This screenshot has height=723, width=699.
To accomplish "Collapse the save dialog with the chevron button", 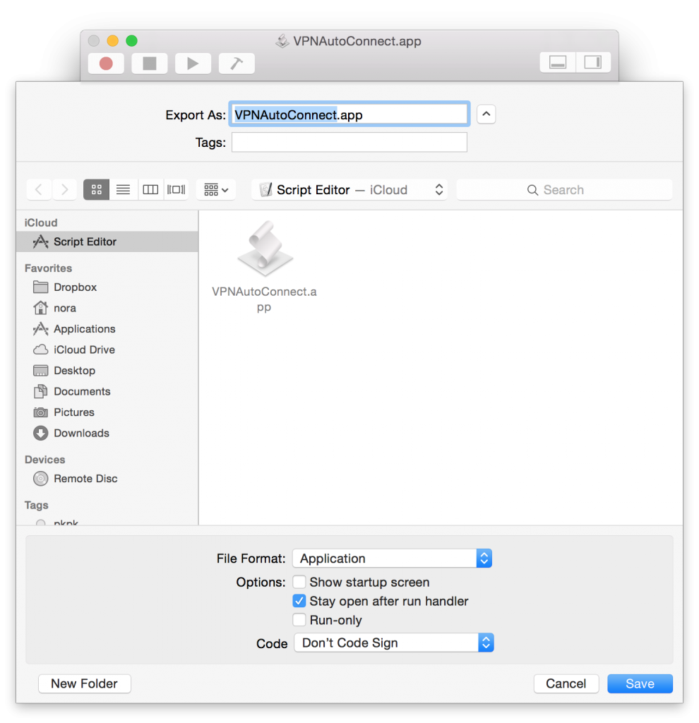I will pyautogui.click(x=486, y=114).
